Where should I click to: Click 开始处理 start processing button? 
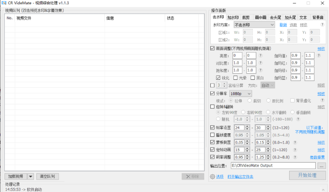(307, 175)
